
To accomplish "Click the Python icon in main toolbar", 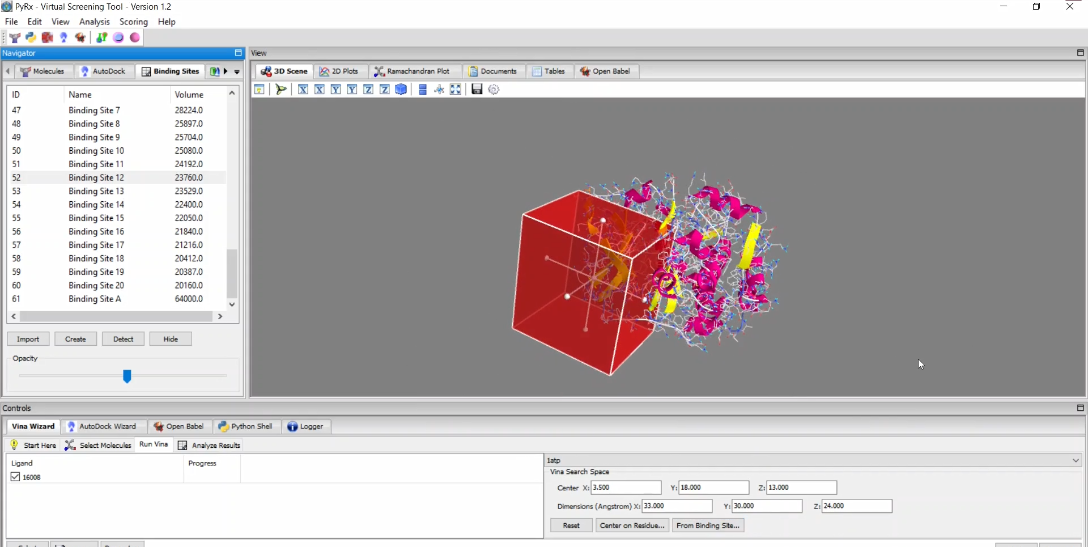I will pos(31,37).
